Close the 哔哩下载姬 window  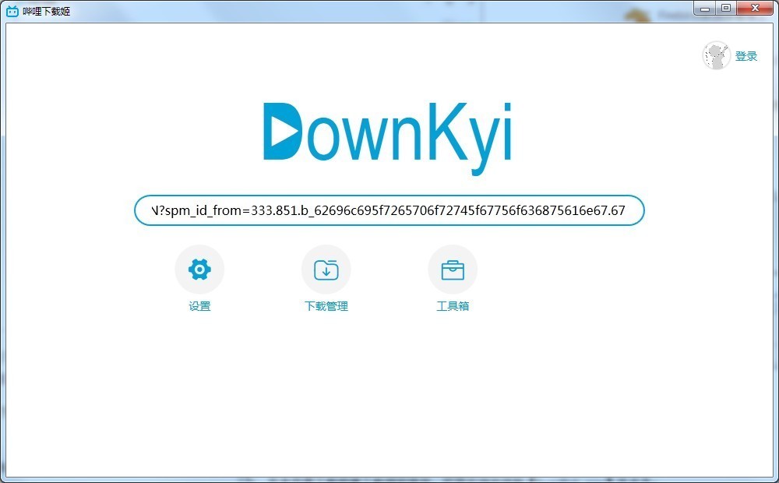tap(755, 9)
